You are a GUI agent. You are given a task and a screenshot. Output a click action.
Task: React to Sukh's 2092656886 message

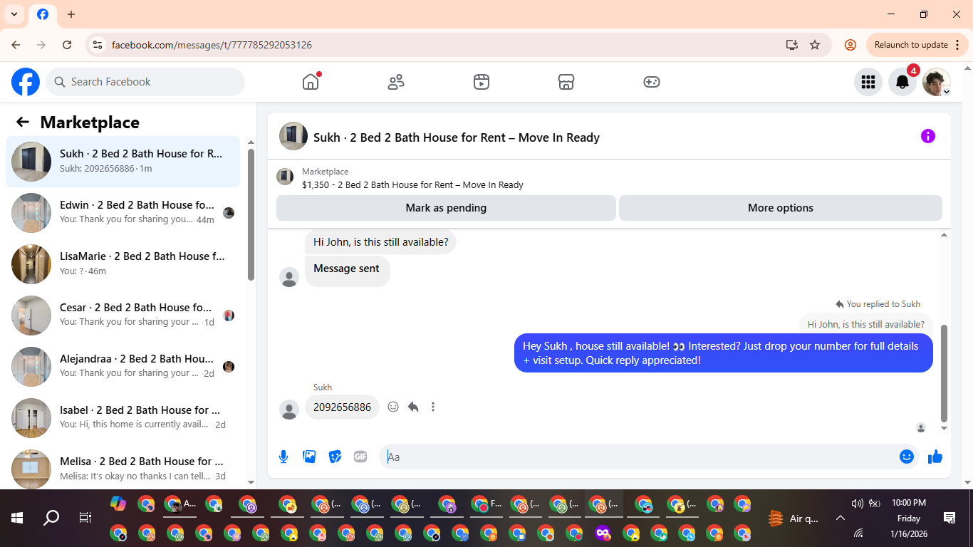coord(393,407)
